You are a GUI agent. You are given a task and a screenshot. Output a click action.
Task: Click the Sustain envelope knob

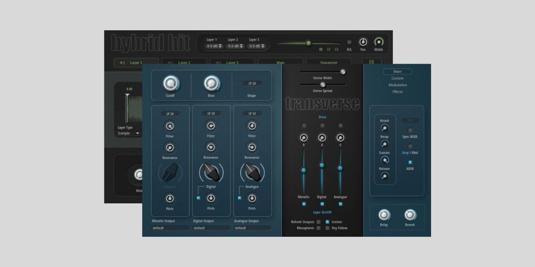(x=384, y=160)
